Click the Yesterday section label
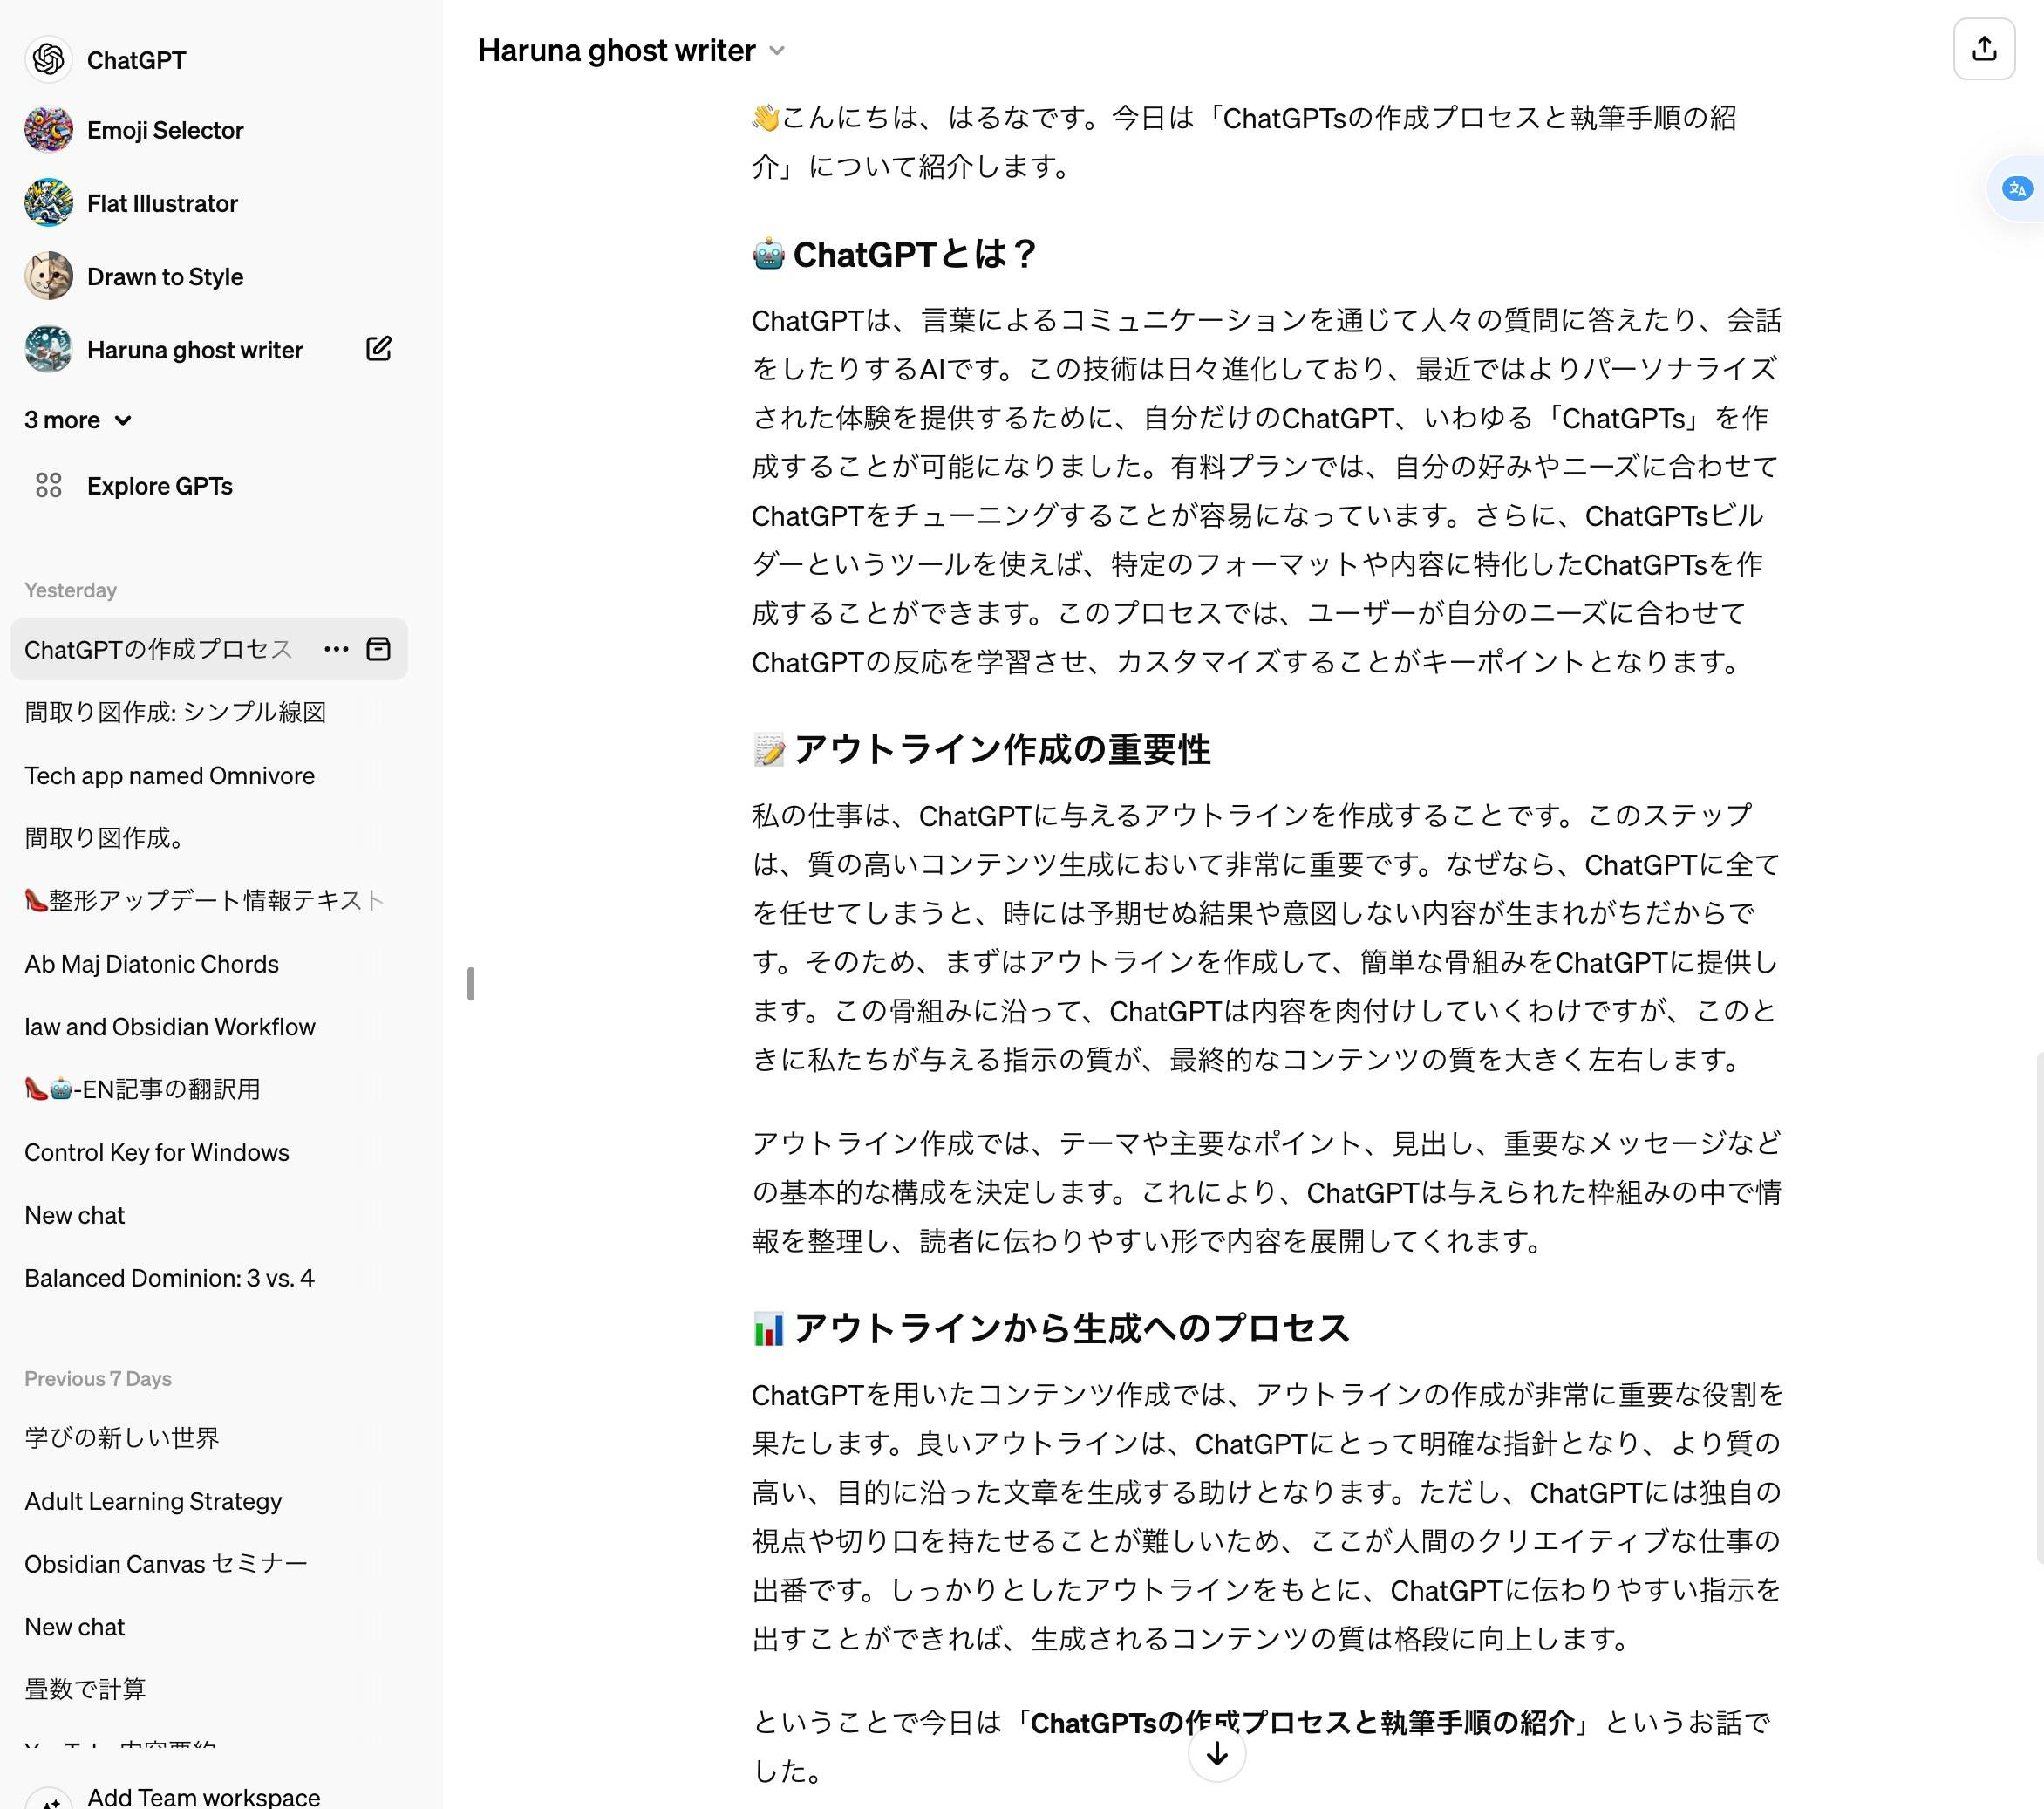 coord(70,590)
